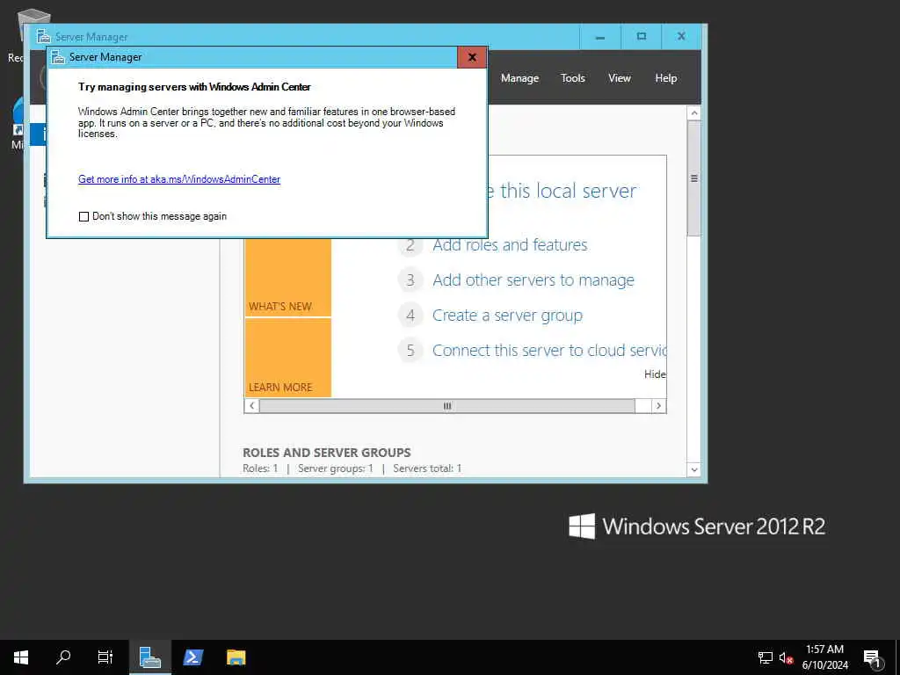Click the step 4 number circle
Viewport: 900px width, 675px height.
410,316
